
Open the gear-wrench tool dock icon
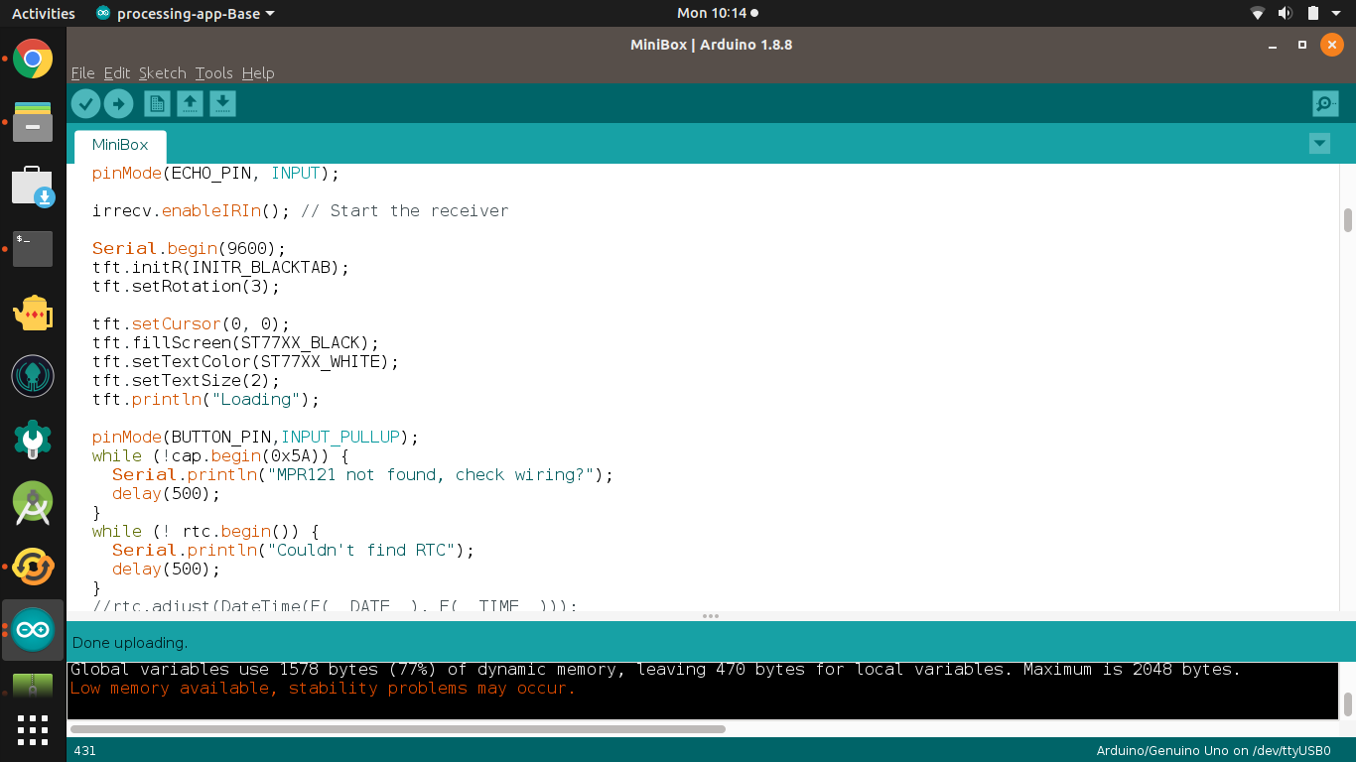point(33,440)
